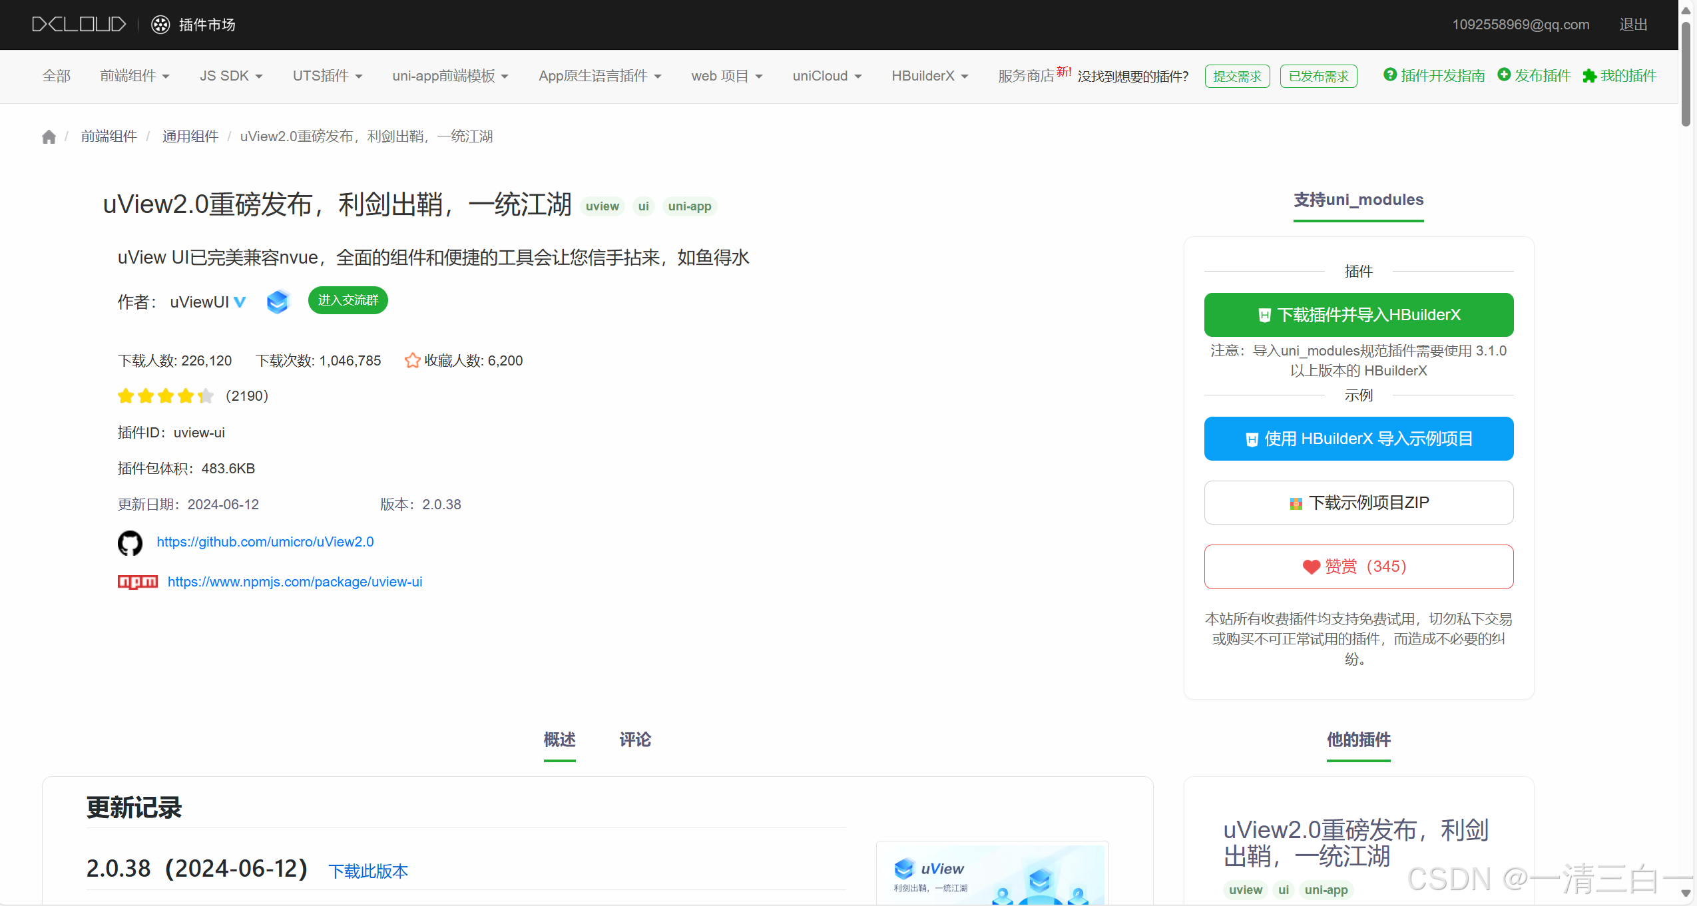Click the DCloud logo
The image size is (1697, 906).
click(x=79, y=25)
